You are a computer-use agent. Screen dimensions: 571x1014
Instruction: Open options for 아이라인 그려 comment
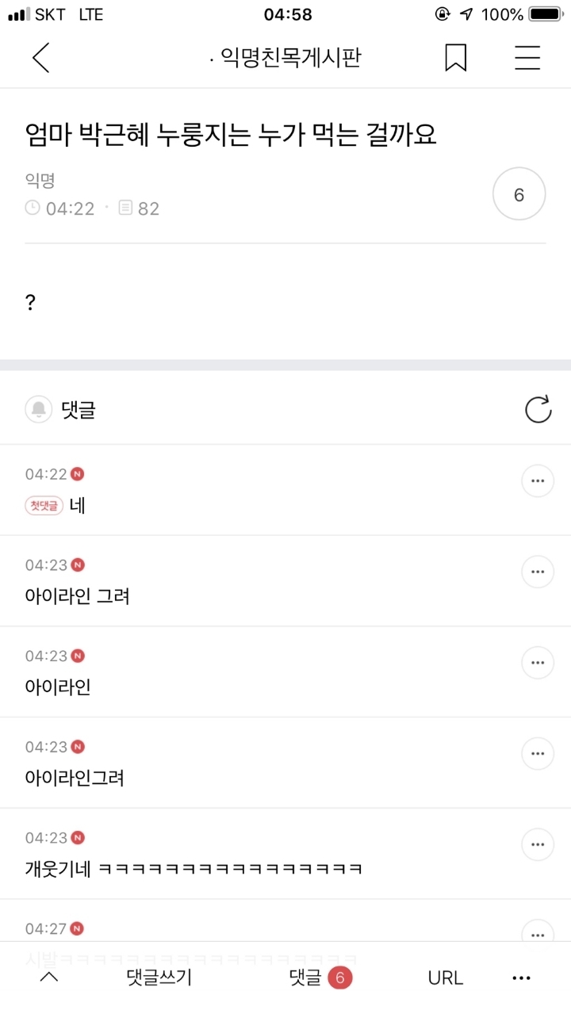pyautogui.click(x=537, y=572)
